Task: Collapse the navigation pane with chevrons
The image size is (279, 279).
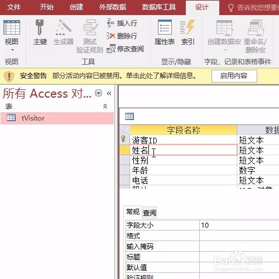Action: tap(109, 93)
